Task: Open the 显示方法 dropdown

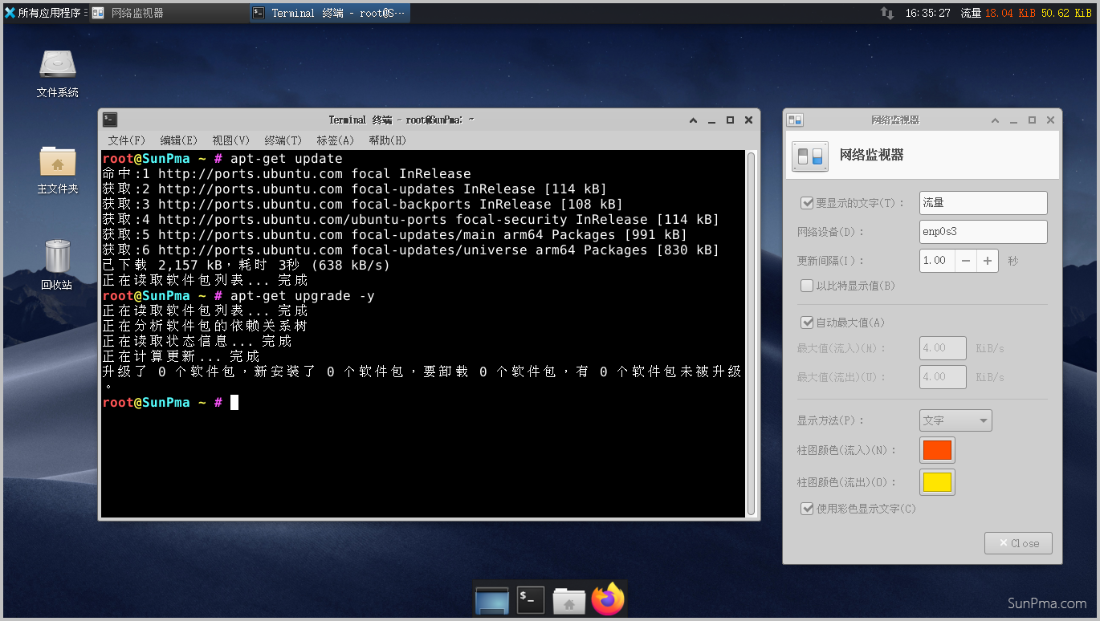Action: coord(955,420)
